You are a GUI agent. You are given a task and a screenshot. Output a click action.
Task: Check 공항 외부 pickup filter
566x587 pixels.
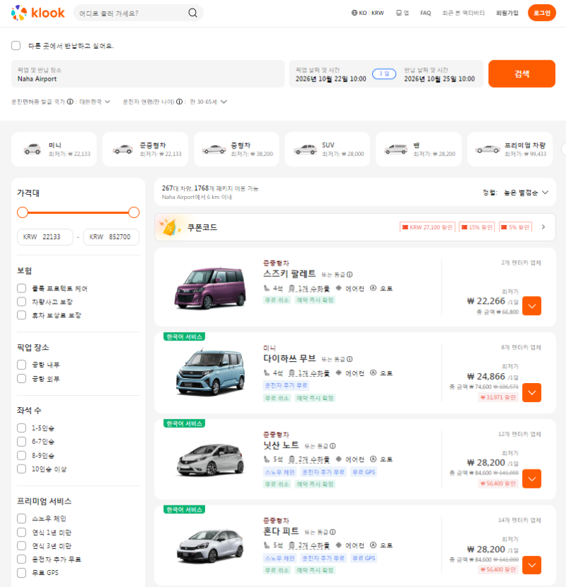pyautogui.click(x=22, y=379)
